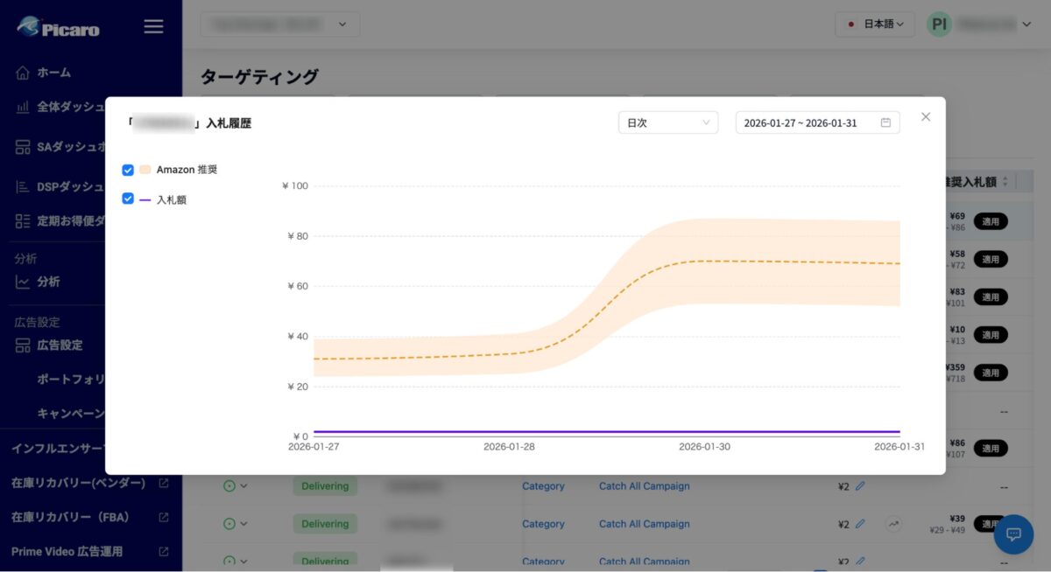This screenshot has width=1051, height=572.
Task: Click the Picaro logo
Action: click(59, 27)
